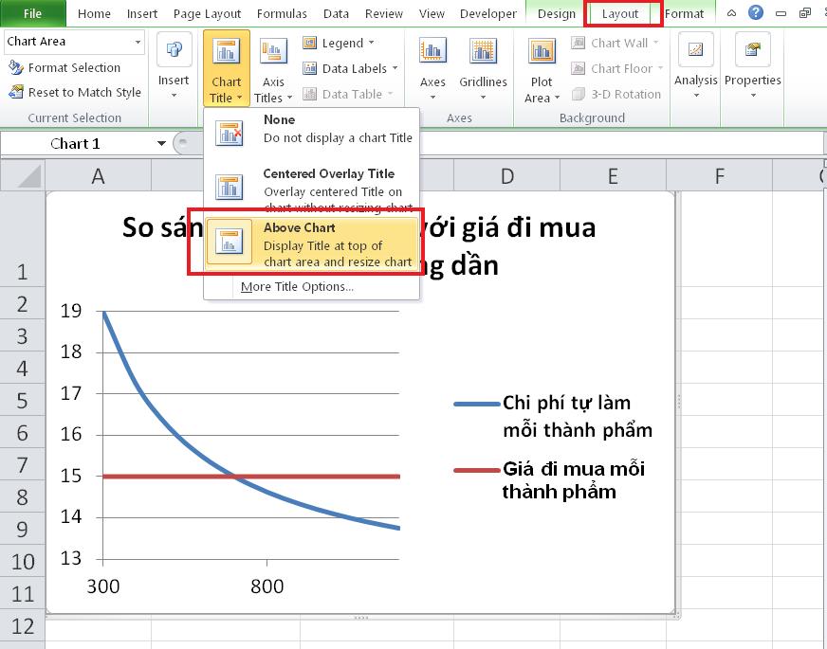Switch to the Formulas ribbon tab

[x=282, y=13]
